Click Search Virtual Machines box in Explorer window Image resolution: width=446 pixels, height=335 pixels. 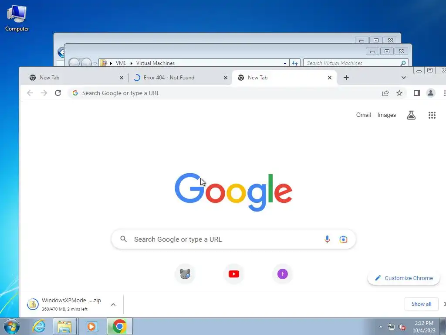click(355, 63)
